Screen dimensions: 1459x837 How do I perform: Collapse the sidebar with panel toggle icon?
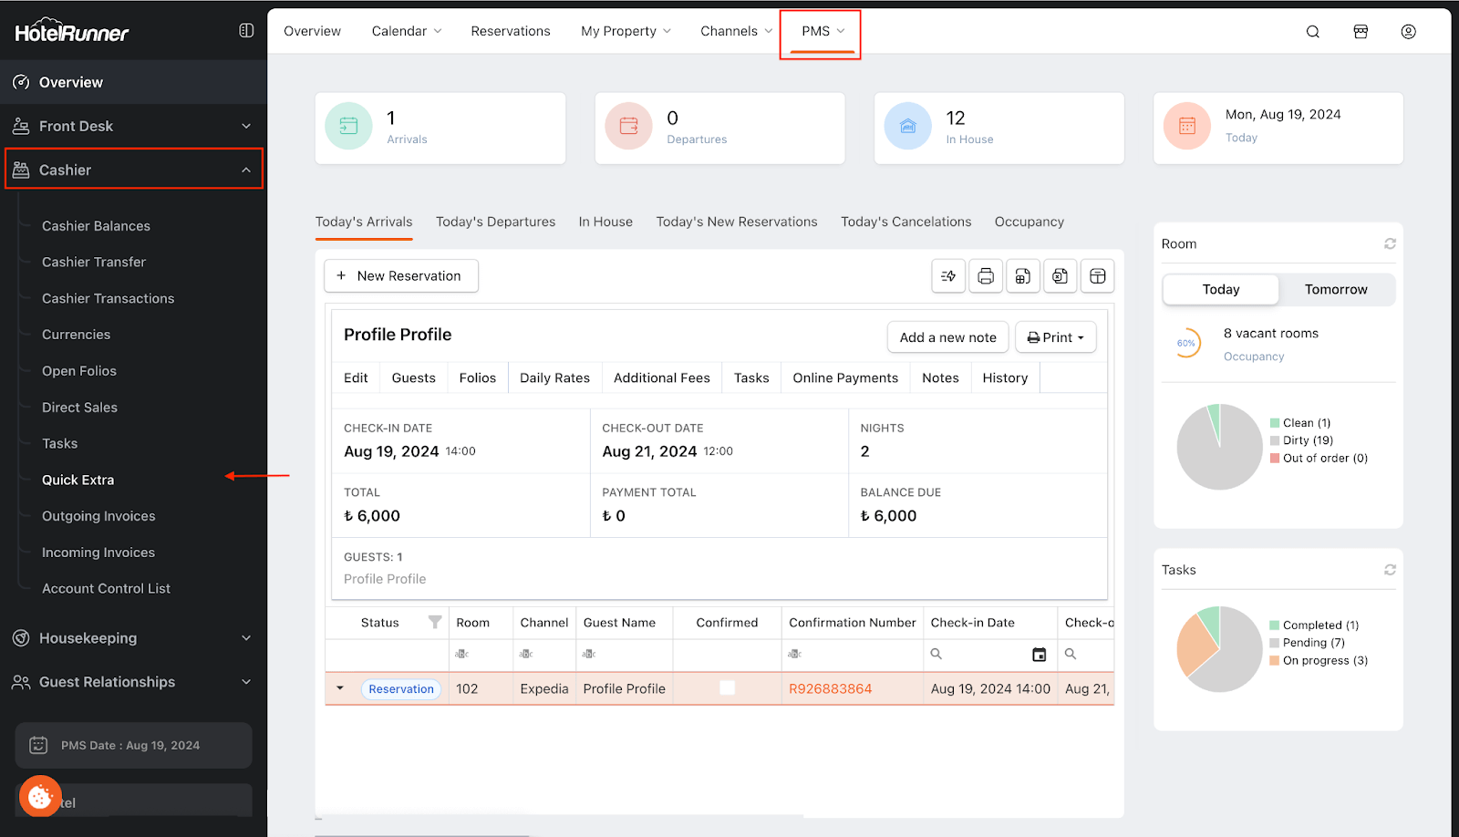tap(246, 31)
